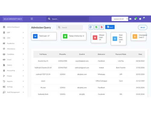Click the Admin Dashboard sidebar icon
151x113 pixels.
point(4,27)
